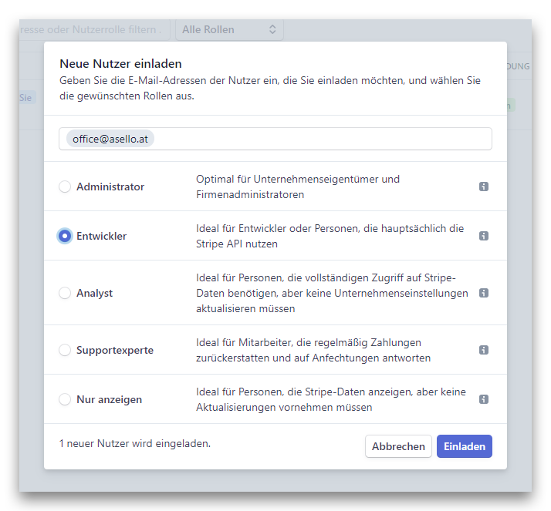Click info icon beside Entwickler description

[x=484, y=236]
